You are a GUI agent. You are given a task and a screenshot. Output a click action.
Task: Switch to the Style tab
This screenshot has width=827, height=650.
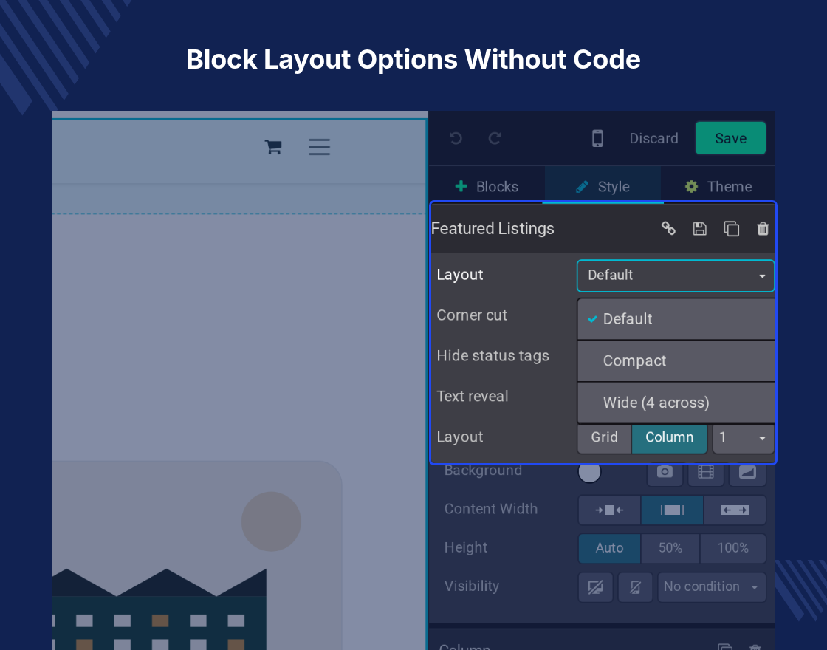pyautogui.click(x=603, y=186)
